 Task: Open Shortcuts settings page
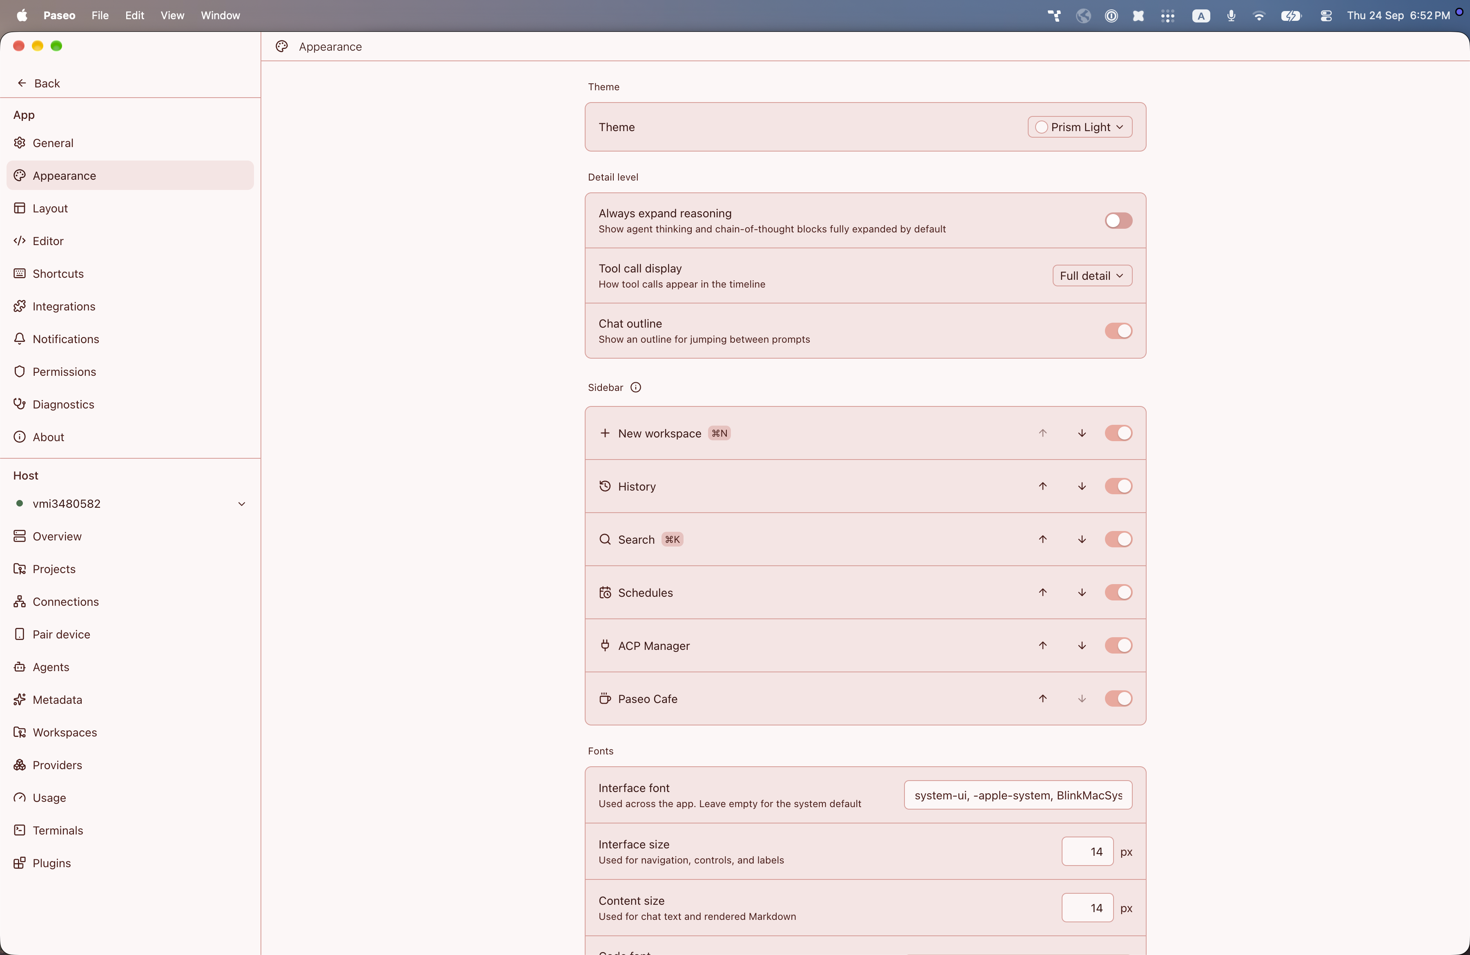click(x=130, y=274)
